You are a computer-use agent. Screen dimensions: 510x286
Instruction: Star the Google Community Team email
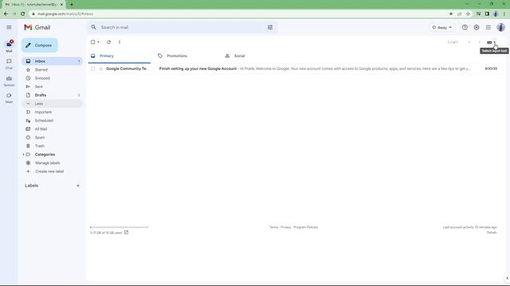pos(101,69)
